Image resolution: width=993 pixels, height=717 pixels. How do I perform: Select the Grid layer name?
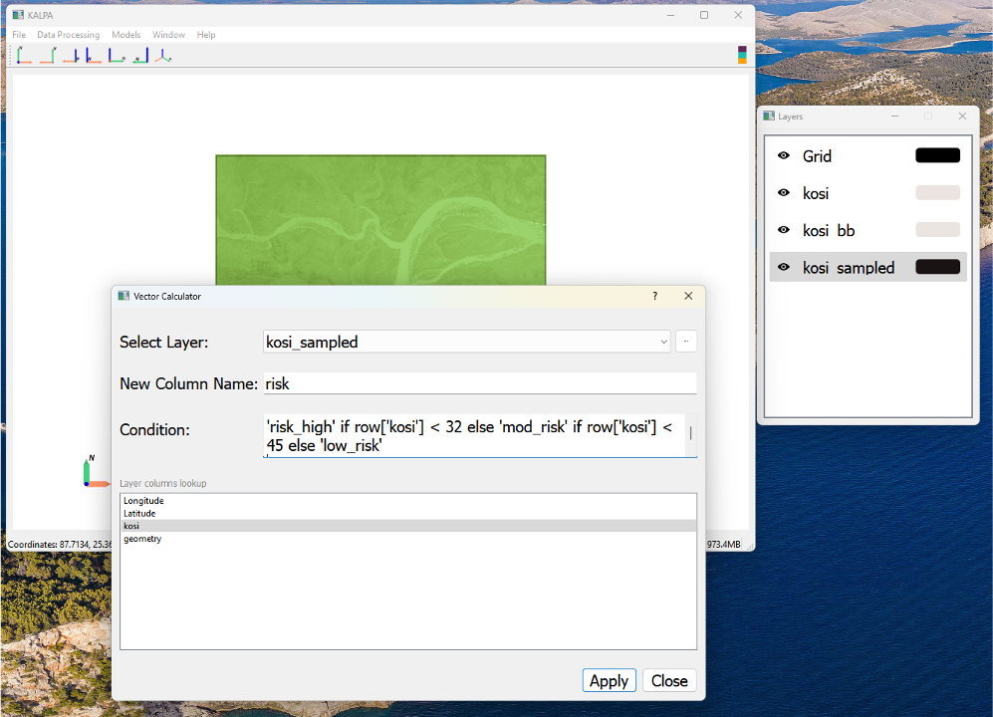817,155
